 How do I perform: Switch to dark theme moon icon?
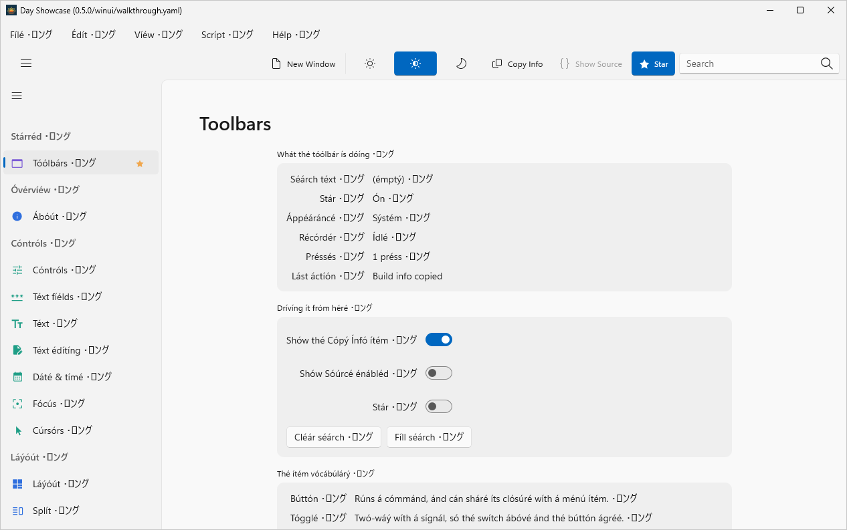(x=461, y=63)
